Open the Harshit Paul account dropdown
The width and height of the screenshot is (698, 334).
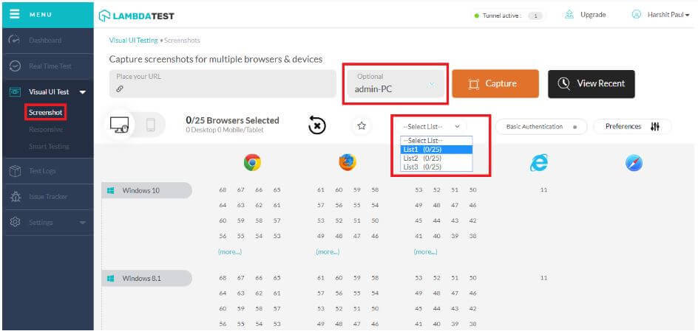click(668, 15)
